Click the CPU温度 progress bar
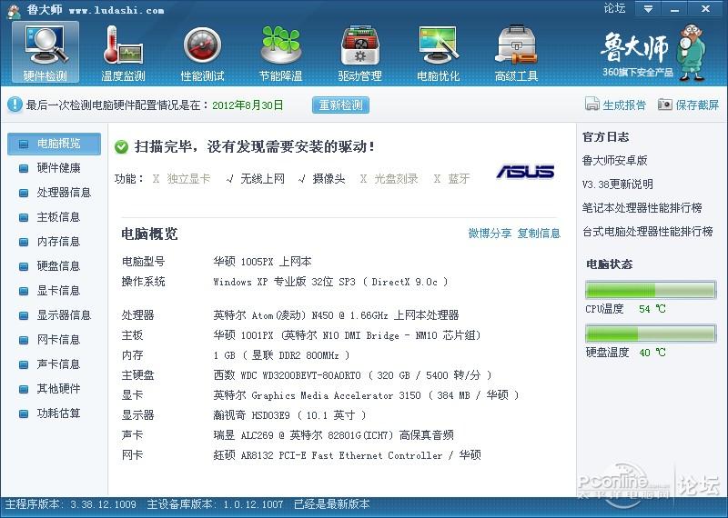This screenshot has height=518, width=728. coord(651,290)
